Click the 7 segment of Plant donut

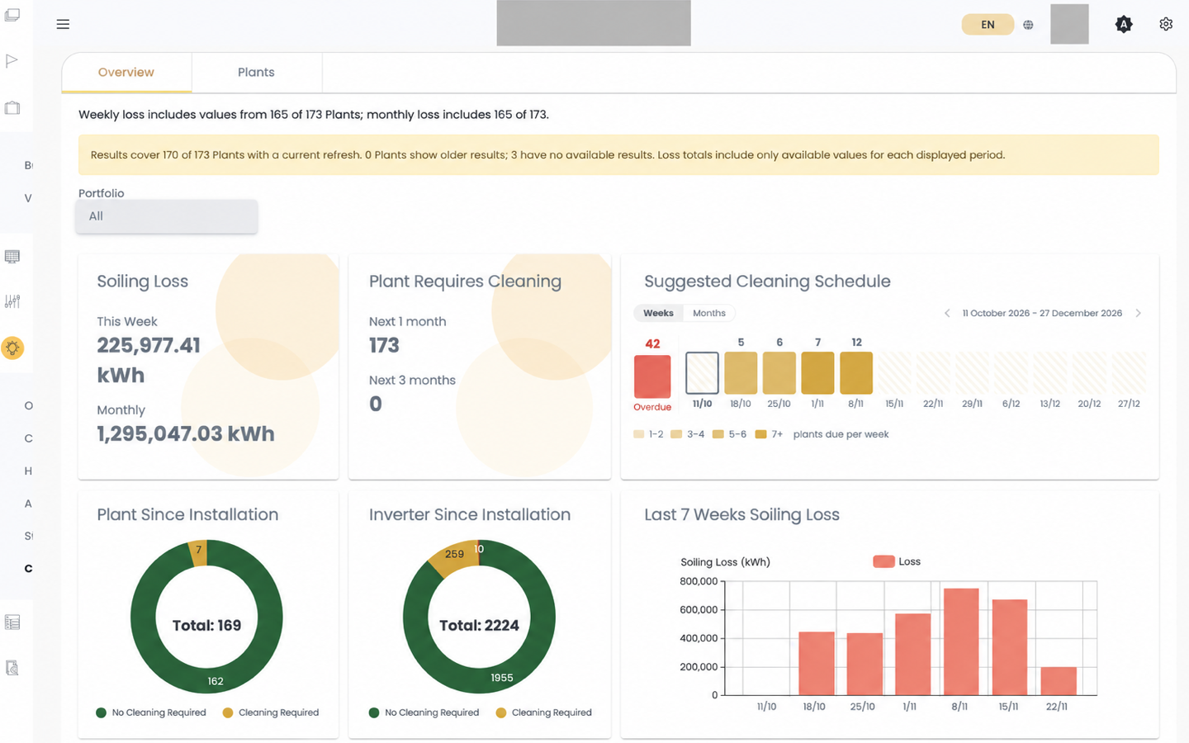(x=198, y=551)
